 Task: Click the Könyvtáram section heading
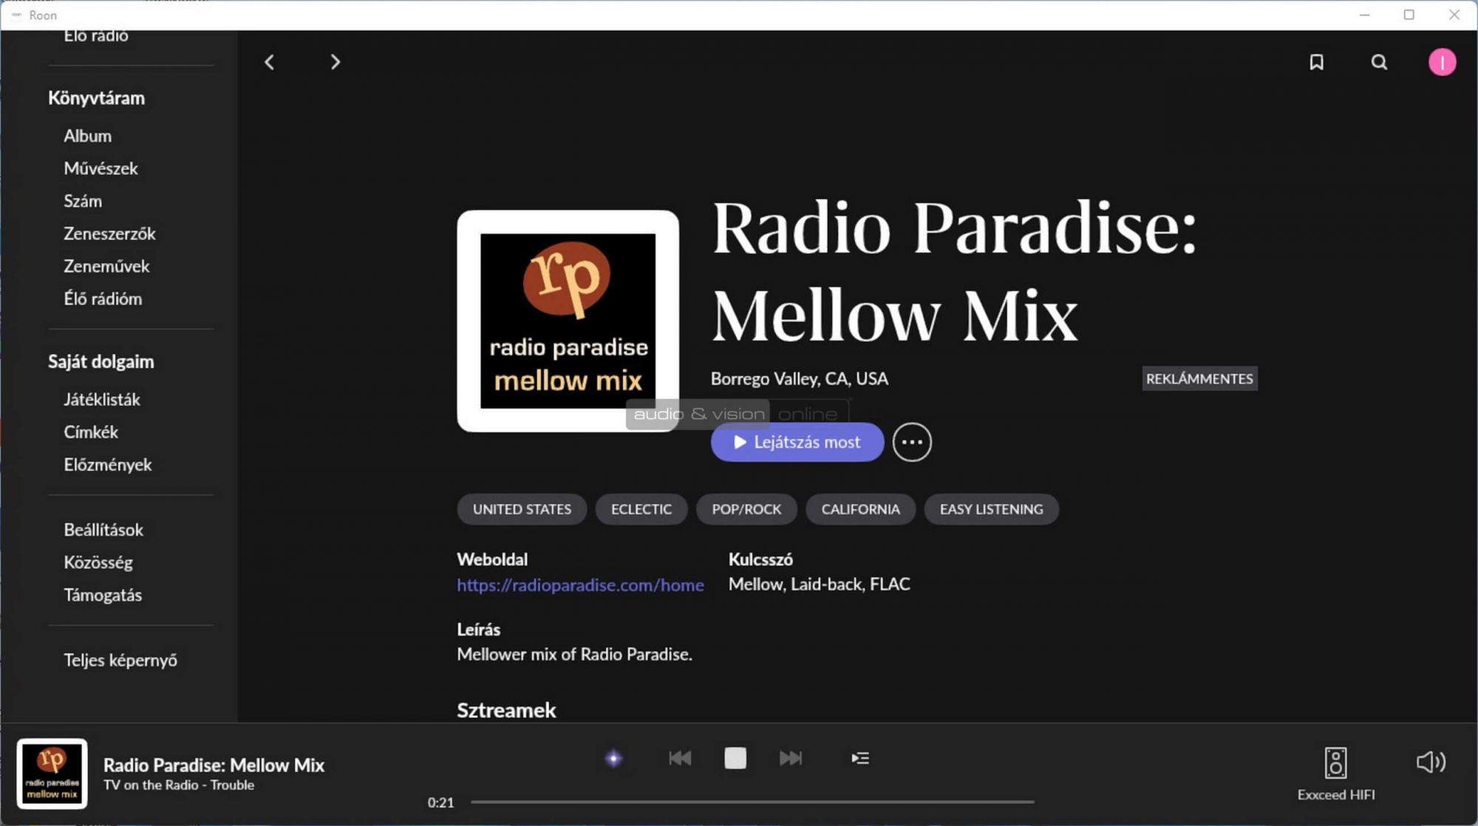tap(96, 98)
